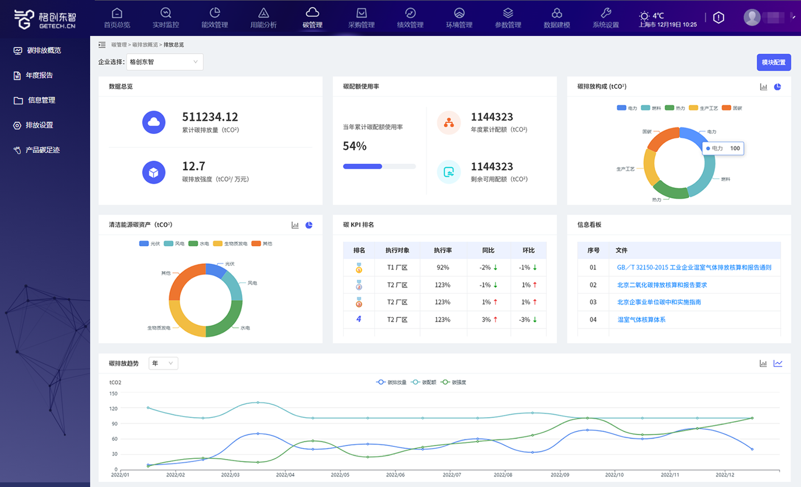Screen dimensions: 801x487
Task: Switch 清洁能源碳资产 chart to pie view
Action: [x=309, y=225]
